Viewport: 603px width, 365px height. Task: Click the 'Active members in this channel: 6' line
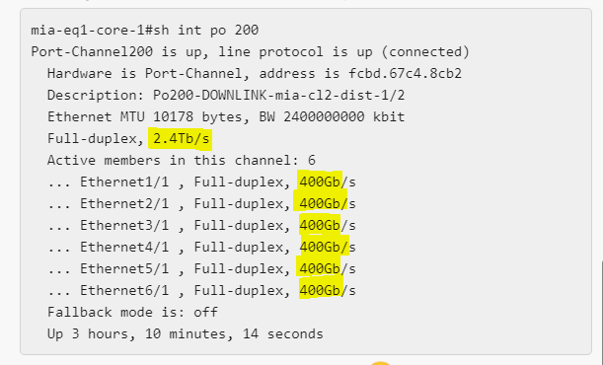[182, 160]
